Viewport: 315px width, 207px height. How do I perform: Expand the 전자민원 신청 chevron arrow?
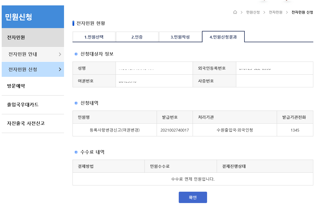60,69
